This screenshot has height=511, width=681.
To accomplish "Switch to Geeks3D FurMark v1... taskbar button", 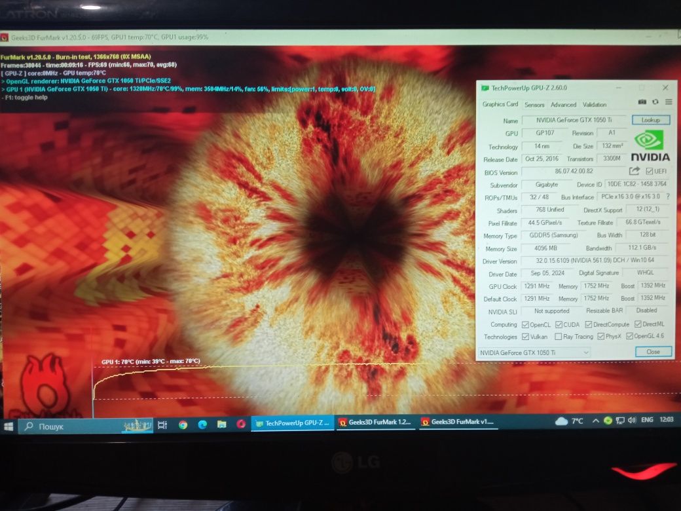I will pyautogui.click(x=457, y=421).
